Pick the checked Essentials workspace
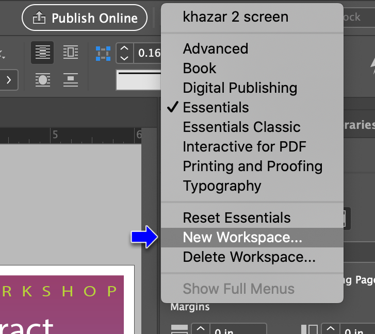 tap(252, 108)
